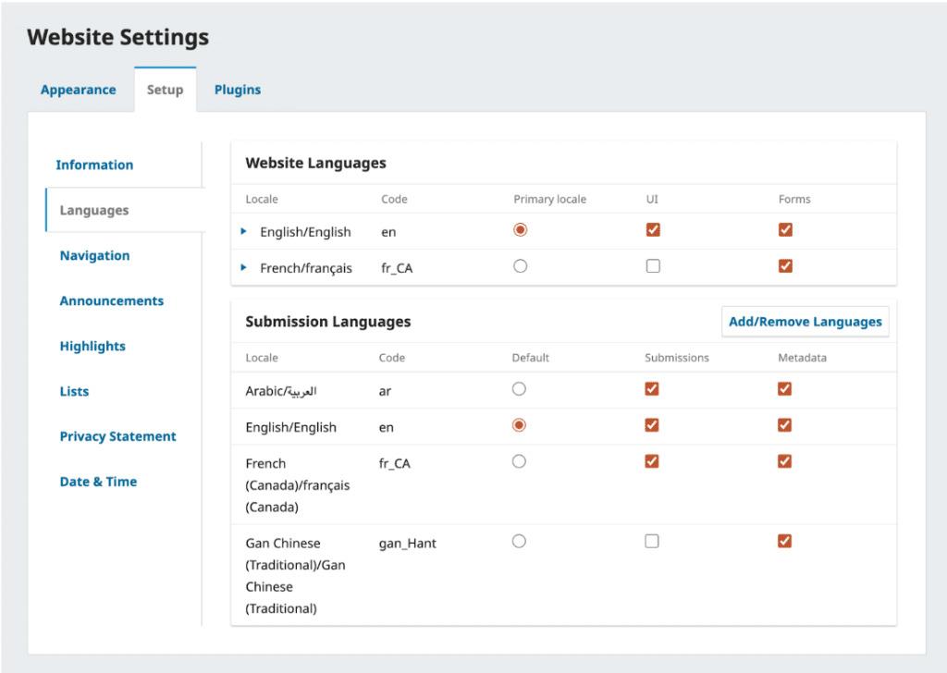The image size is (947, 673).
Task: Choose Gan Chinese as default submission language
Action: click(x=519, y=542)
